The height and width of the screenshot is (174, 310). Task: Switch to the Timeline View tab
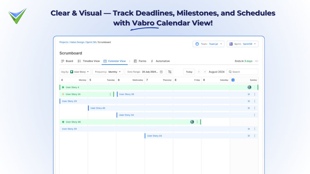89,61
